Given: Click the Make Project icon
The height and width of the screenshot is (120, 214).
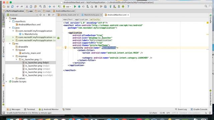Looking at the screenshot, I should click(59, 7).
